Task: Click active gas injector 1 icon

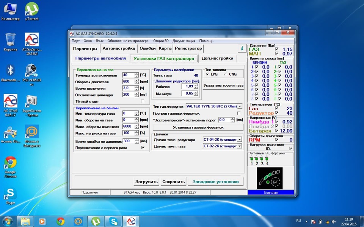Action: coord(251,159)
